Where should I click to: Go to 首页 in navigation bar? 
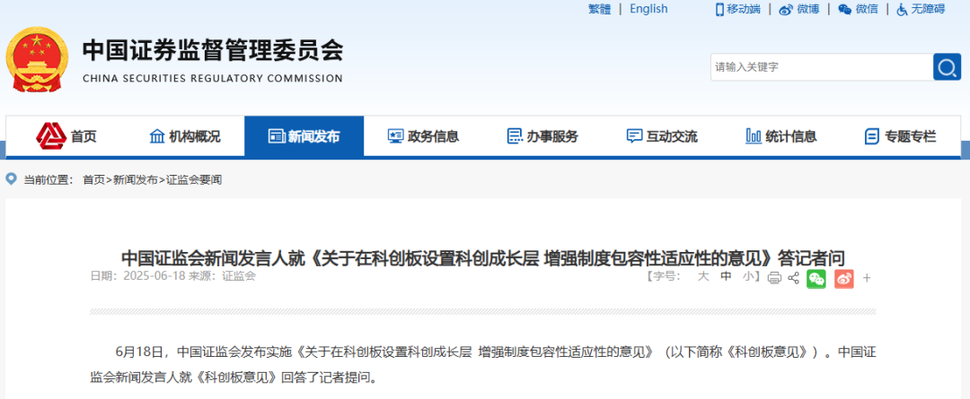(x=66, y=136)
